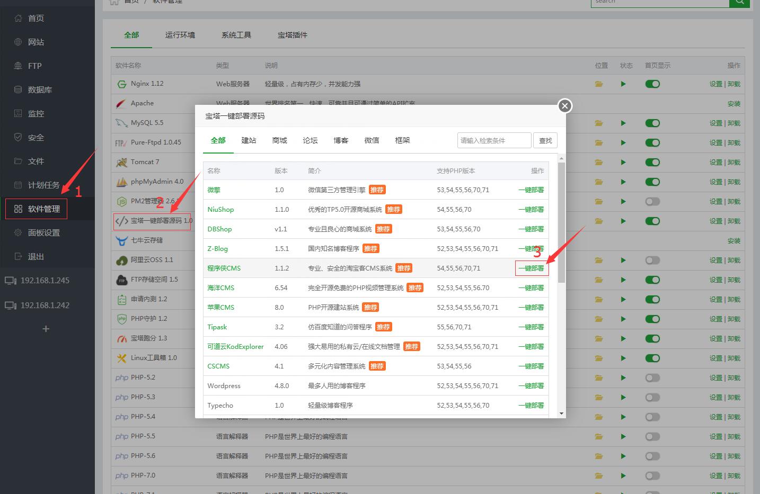Enable homepage display for PHP-5.2
The image size is (760, 494).
pyautogui.click(x=652, y=378)
